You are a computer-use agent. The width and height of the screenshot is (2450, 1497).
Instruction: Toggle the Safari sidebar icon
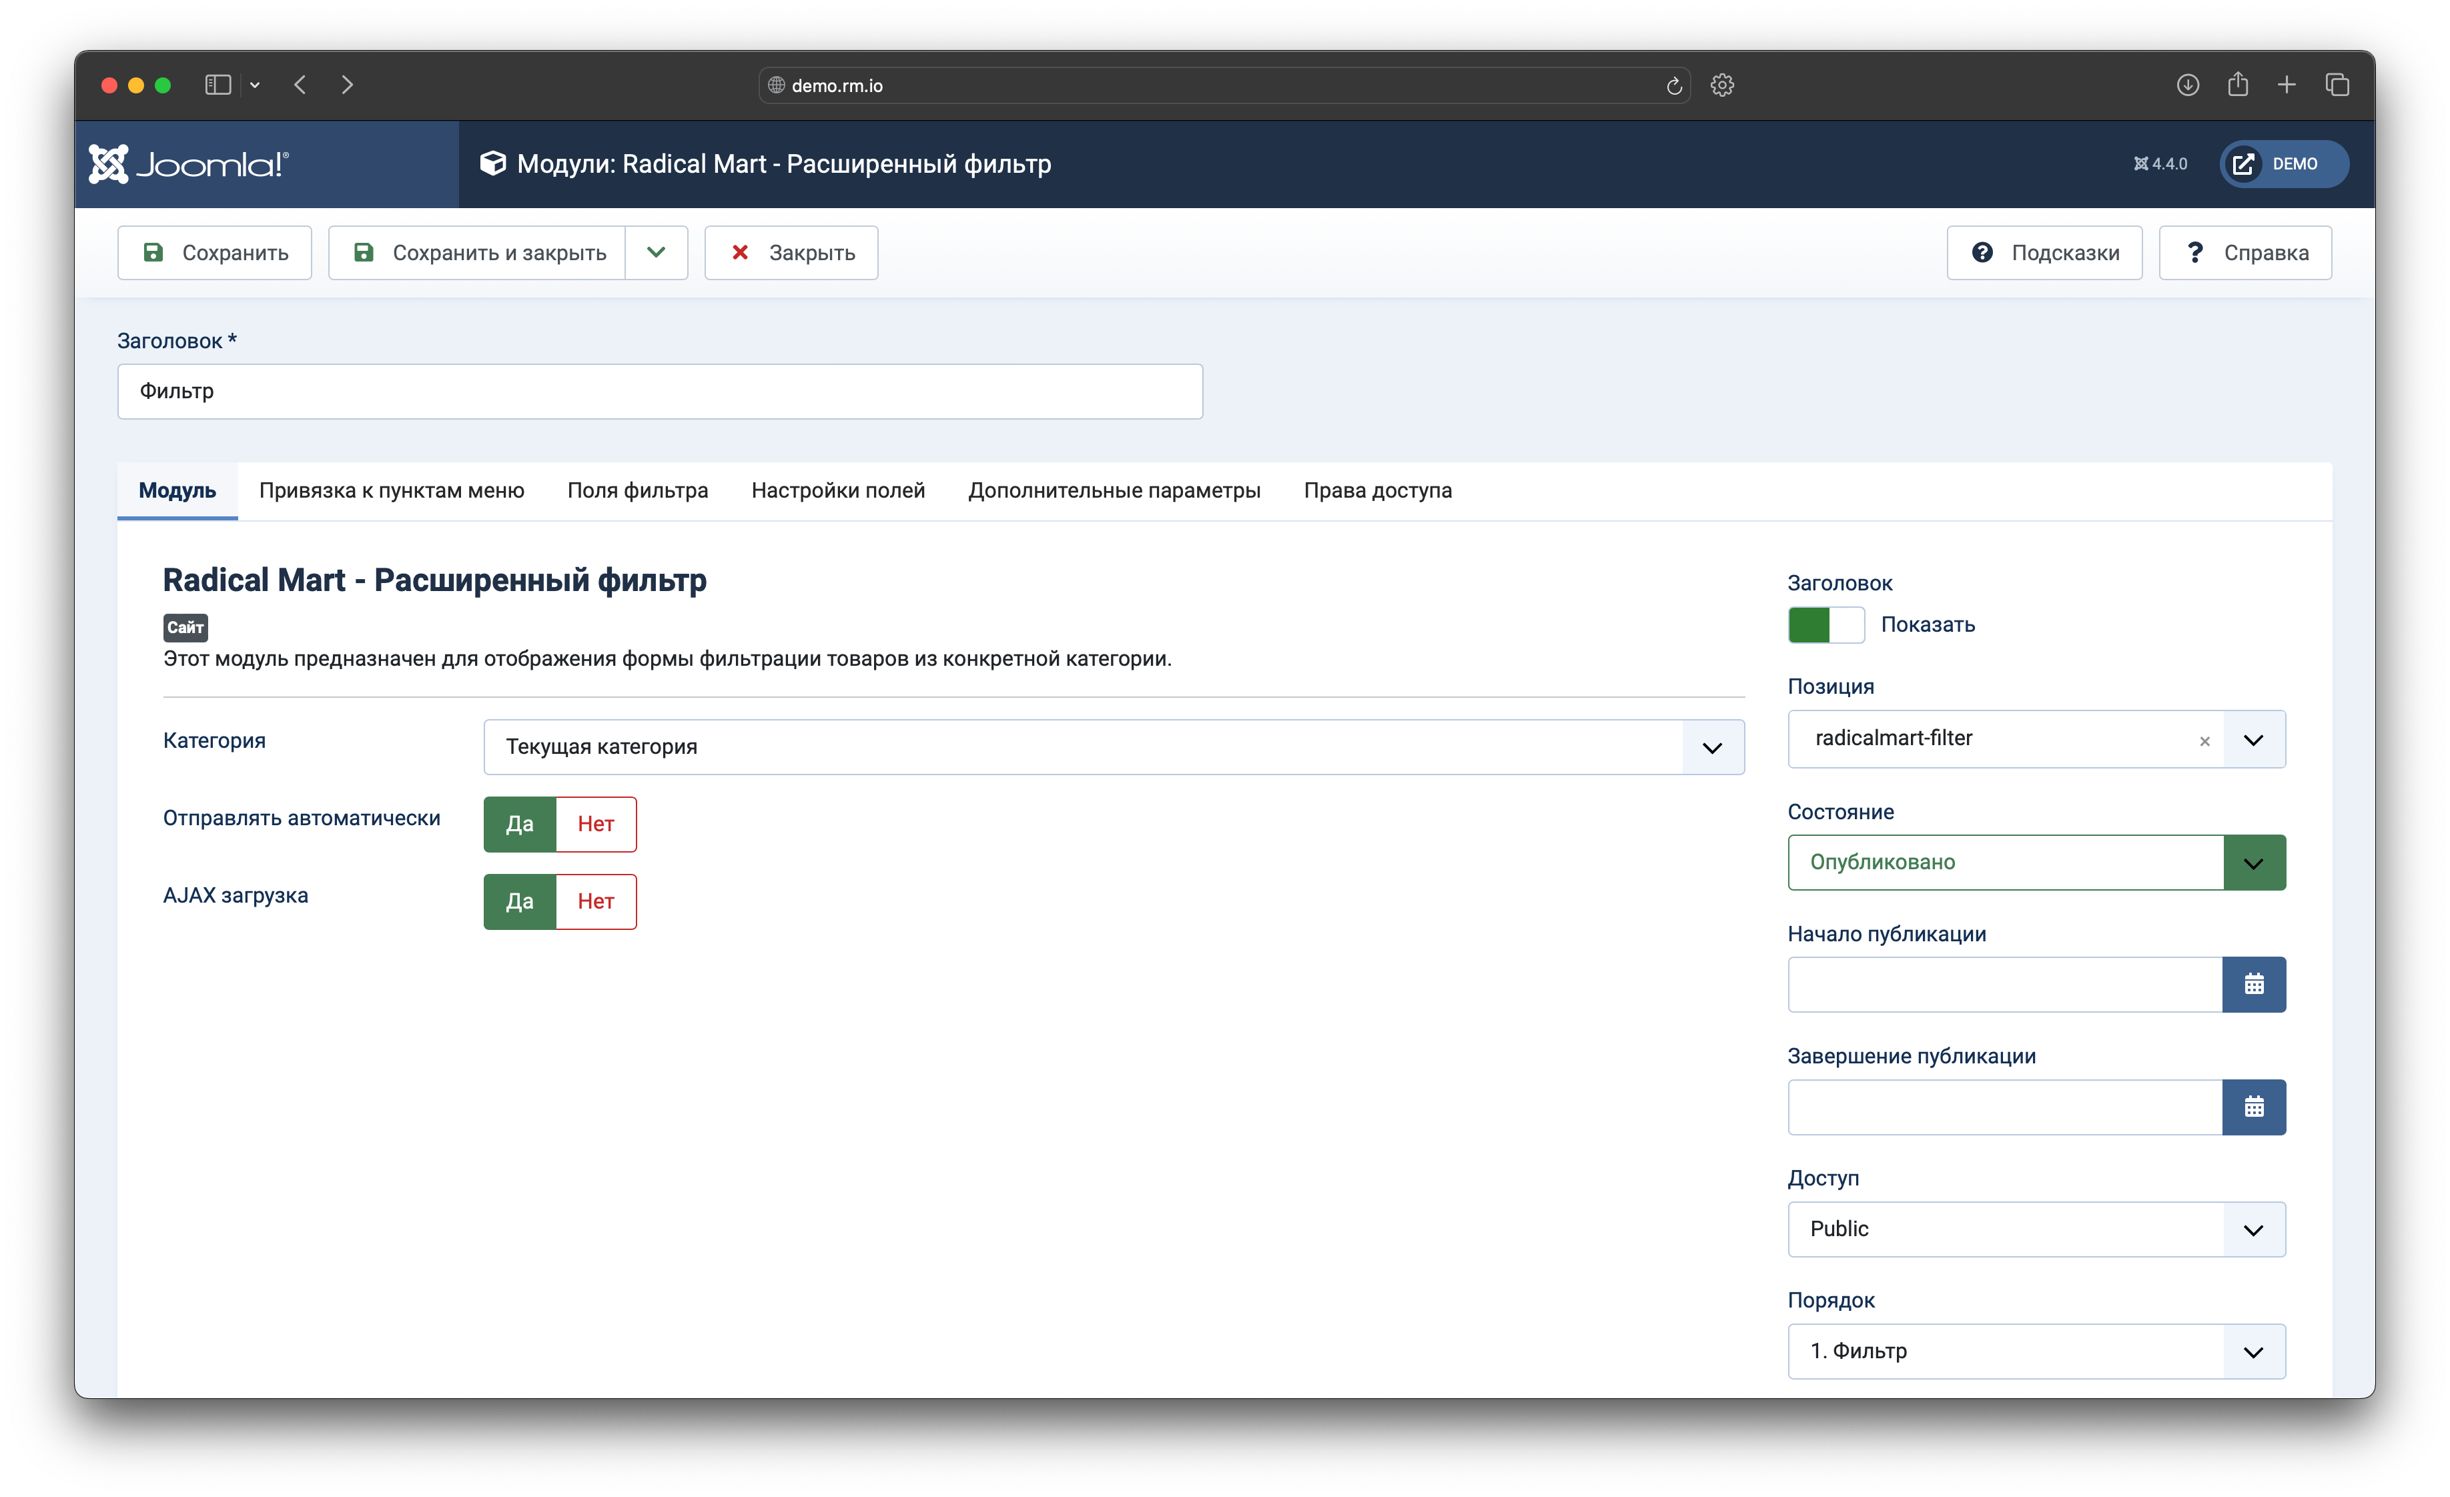(218, 85)
